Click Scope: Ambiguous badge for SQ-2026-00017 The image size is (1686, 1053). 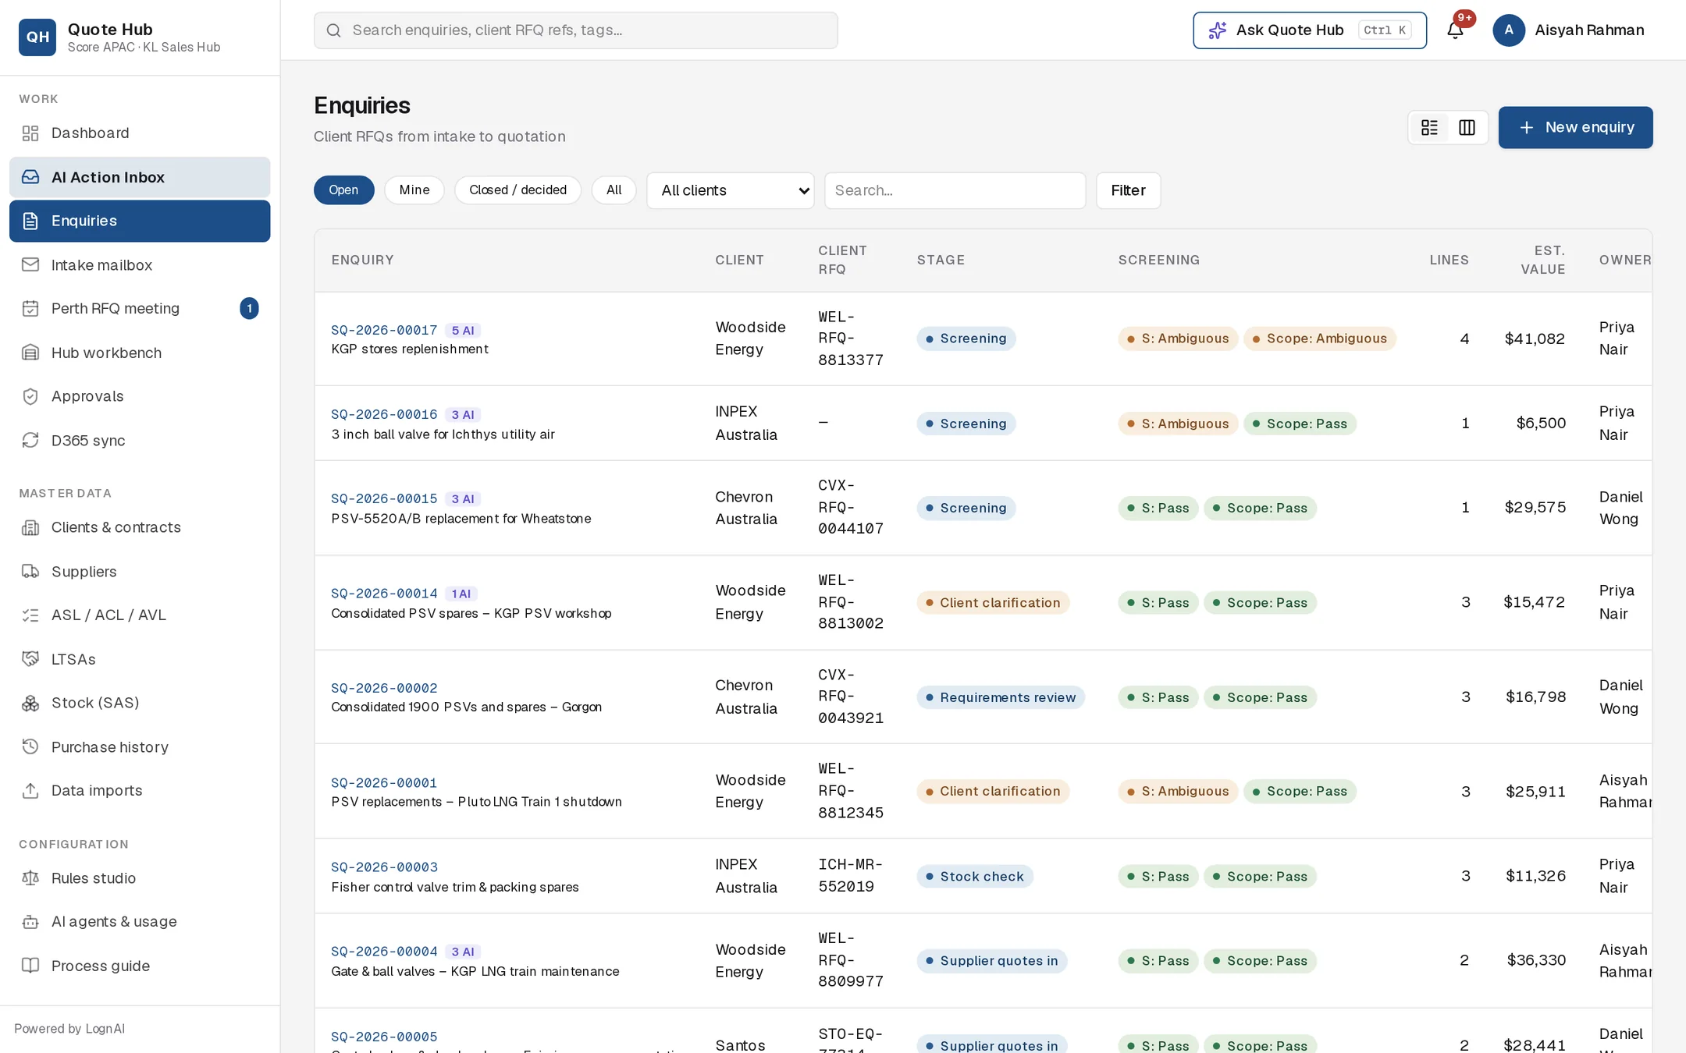pyautogui.click(x=1319, y=339)
